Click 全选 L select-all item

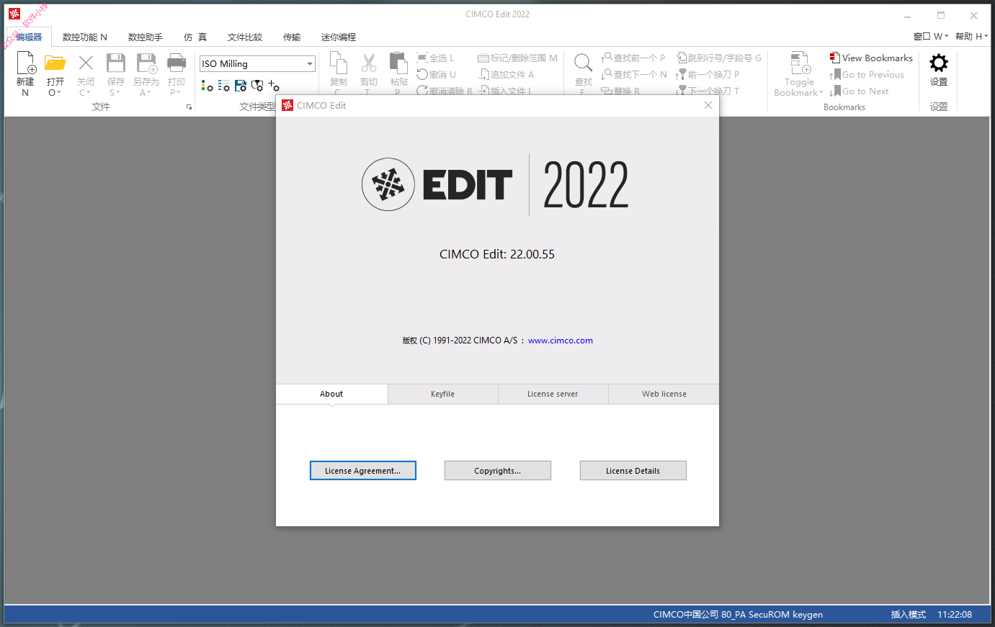pyautogui.click(x=435, y=58)
